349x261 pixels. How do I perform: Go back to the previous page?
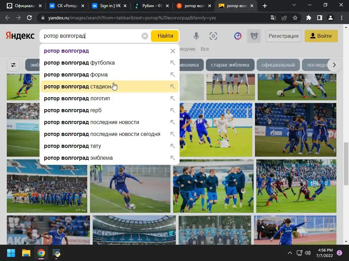tap(7, 18)
